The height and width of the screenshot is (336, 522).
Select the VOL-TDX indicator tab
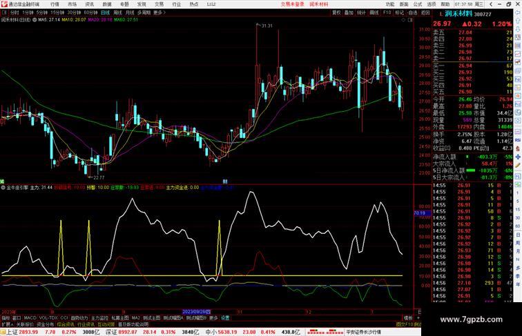click(48, 318)
